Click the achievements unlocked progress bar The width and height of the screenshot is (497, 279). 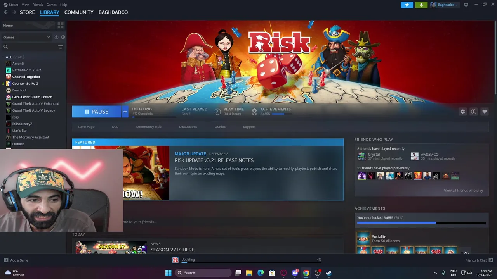coord(421,223)
